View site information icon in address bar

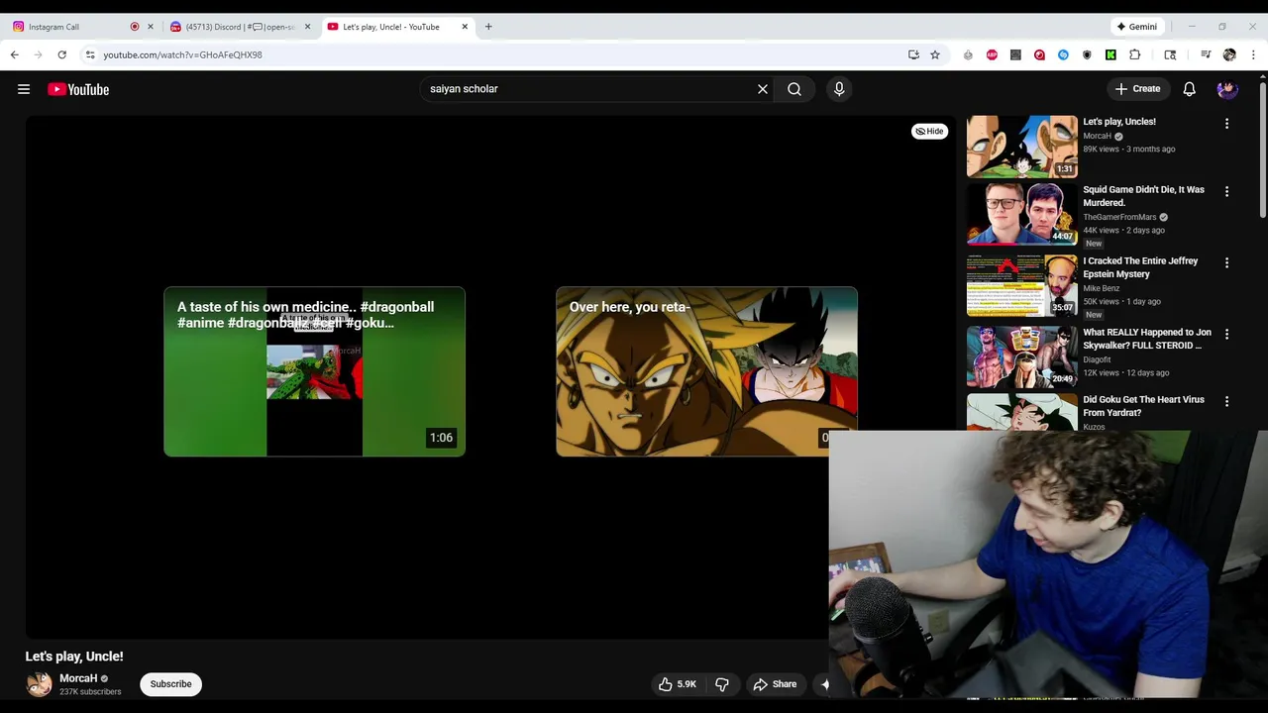point(90,54)
